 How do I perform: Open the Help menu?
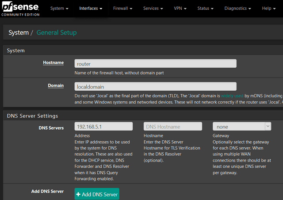click(268, 8)
